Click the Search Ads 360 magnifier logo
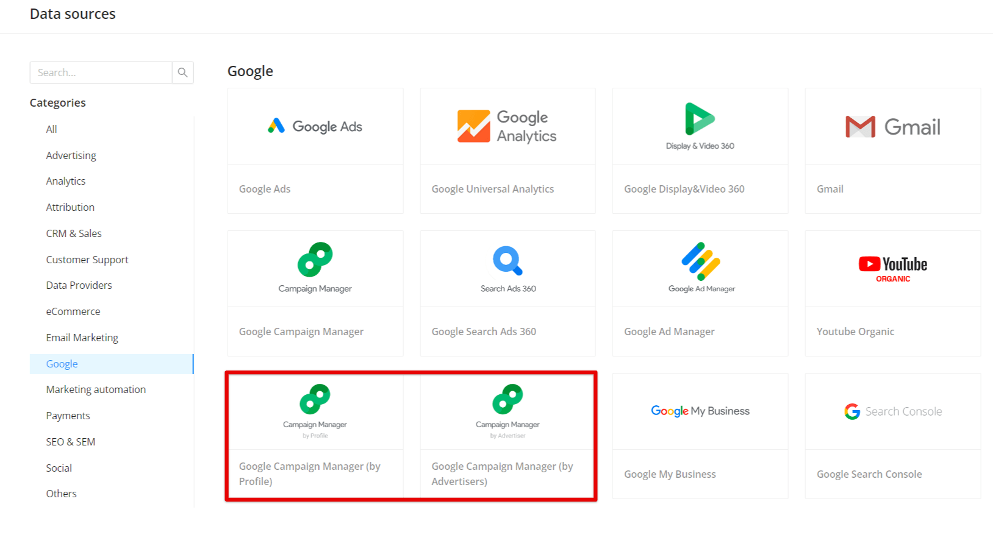This screenshot has width=993, height=546. click(507, 261)
